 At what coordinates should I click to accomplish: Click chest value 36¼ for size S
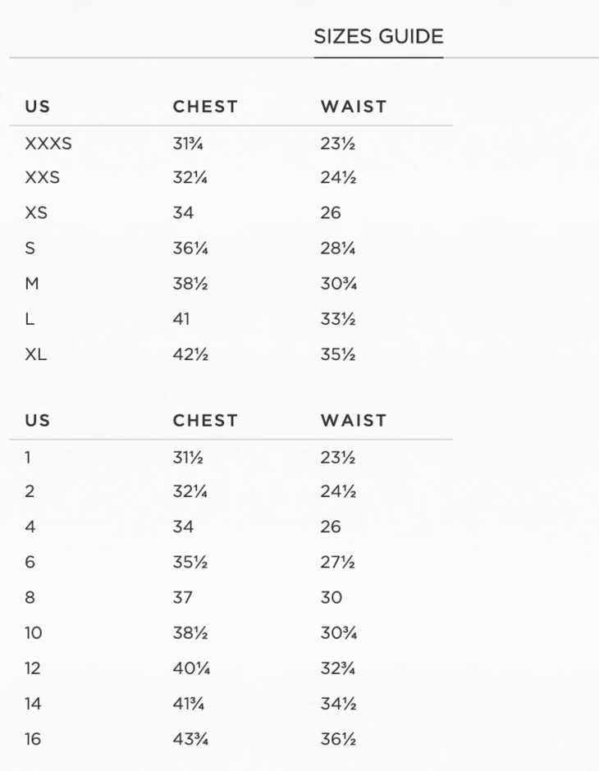[x=190, y=249]
